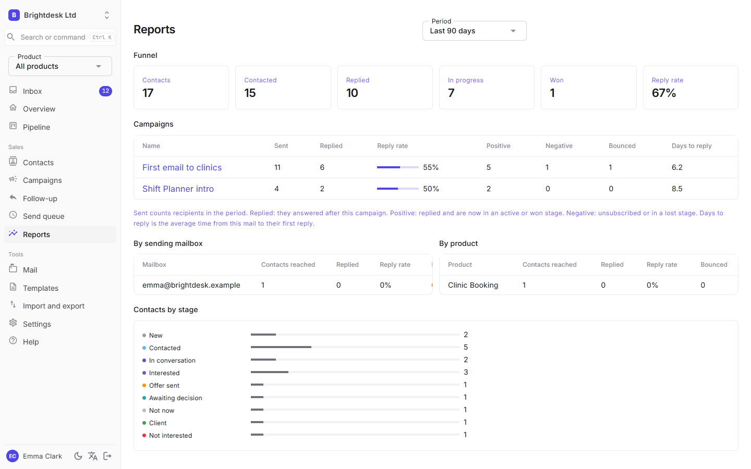Viewport: 751px width, 469px height.
Task: Click the Templates document icon
Action: click(13, 287)
